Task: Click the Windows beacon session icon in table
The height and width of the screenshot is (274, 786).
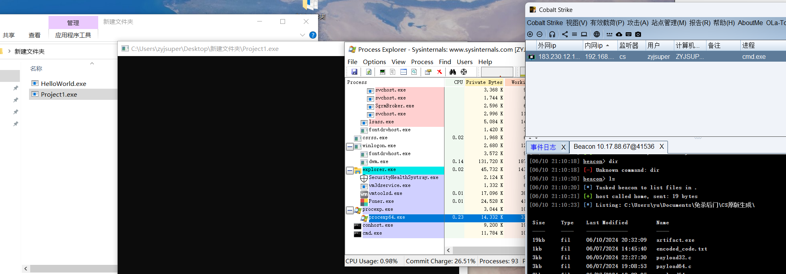Action: coord(532,57)
